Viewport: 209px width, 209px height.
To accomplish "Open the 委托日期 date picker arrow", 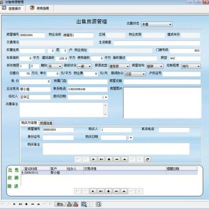I will 105,97.
